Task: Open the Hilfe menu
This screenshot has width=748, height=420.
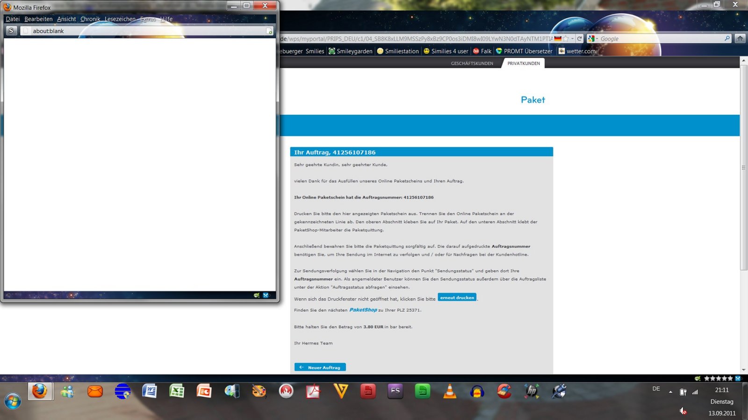Action: (x=166, y=19)
